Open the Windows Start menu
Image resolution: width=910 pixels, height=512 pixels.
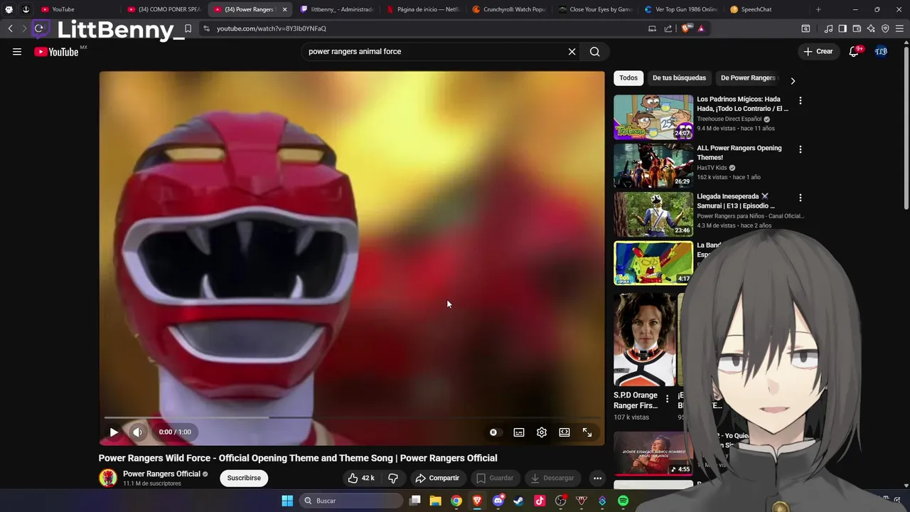click(287, 501)
